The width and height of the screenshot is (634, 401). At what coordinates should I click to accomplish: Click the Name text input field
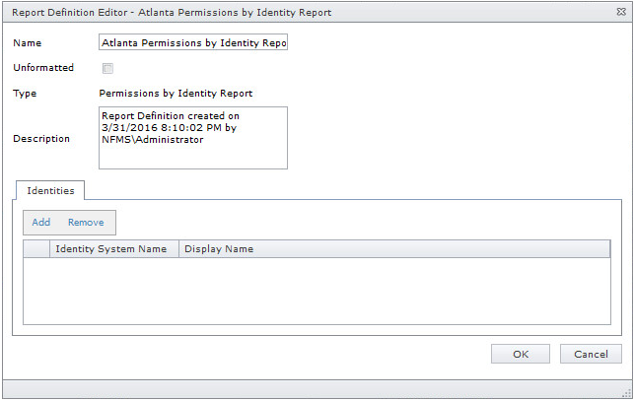[193, 44]
